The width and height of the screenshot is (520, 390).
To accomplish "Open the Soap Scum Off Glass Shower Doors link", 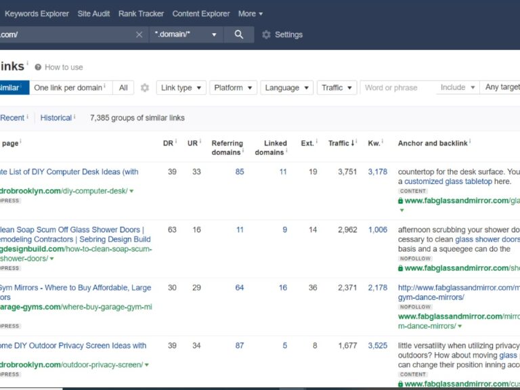I will point(75,234).
